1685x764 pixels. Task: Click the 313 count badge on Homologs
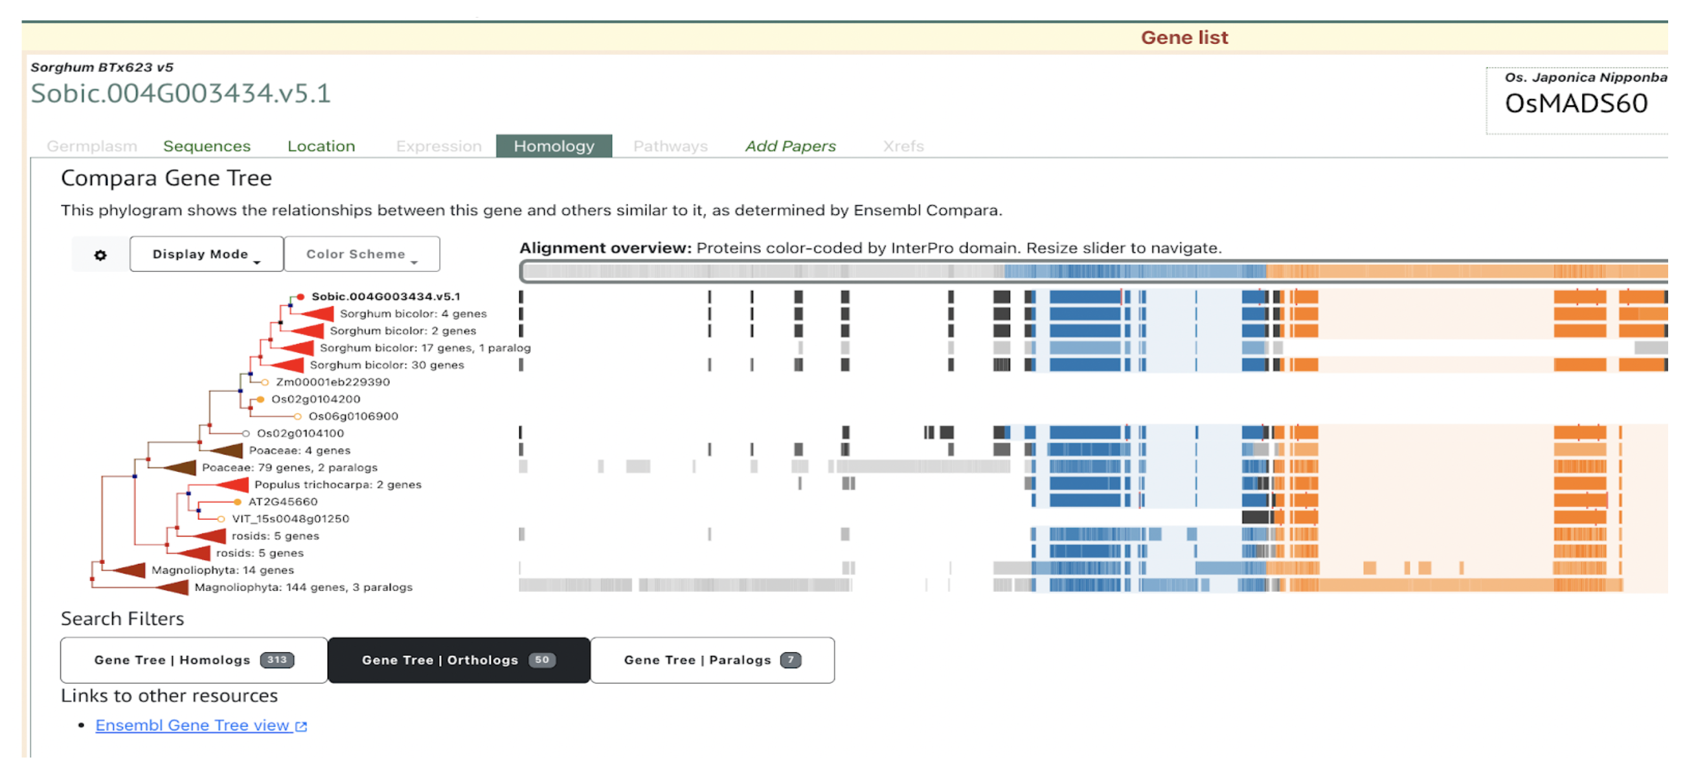(277, 660)
